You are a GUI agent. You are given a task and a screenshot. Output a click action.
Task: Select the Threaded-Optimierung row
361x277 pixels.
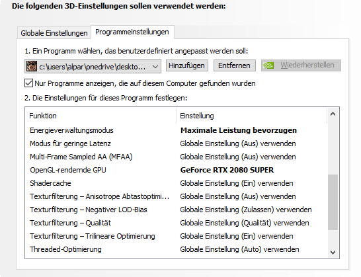click(x=176, y=249)
